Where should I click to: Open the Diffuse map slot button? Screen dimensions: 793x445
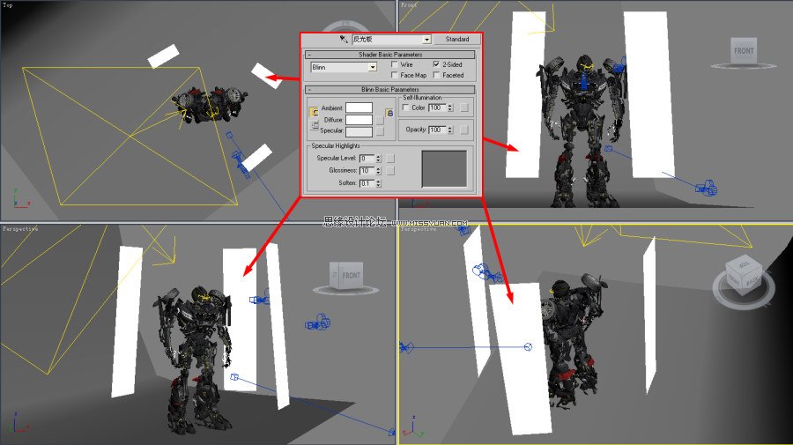click(381, 120)
